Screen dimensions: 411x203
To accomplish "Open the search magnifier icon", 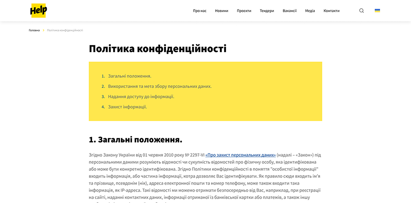I will pos(361,11).
